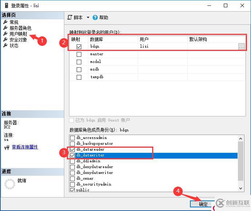Click the blue help question-mark icon
Image resolution: width=251 pixels, height=211 pixels.
95,17
